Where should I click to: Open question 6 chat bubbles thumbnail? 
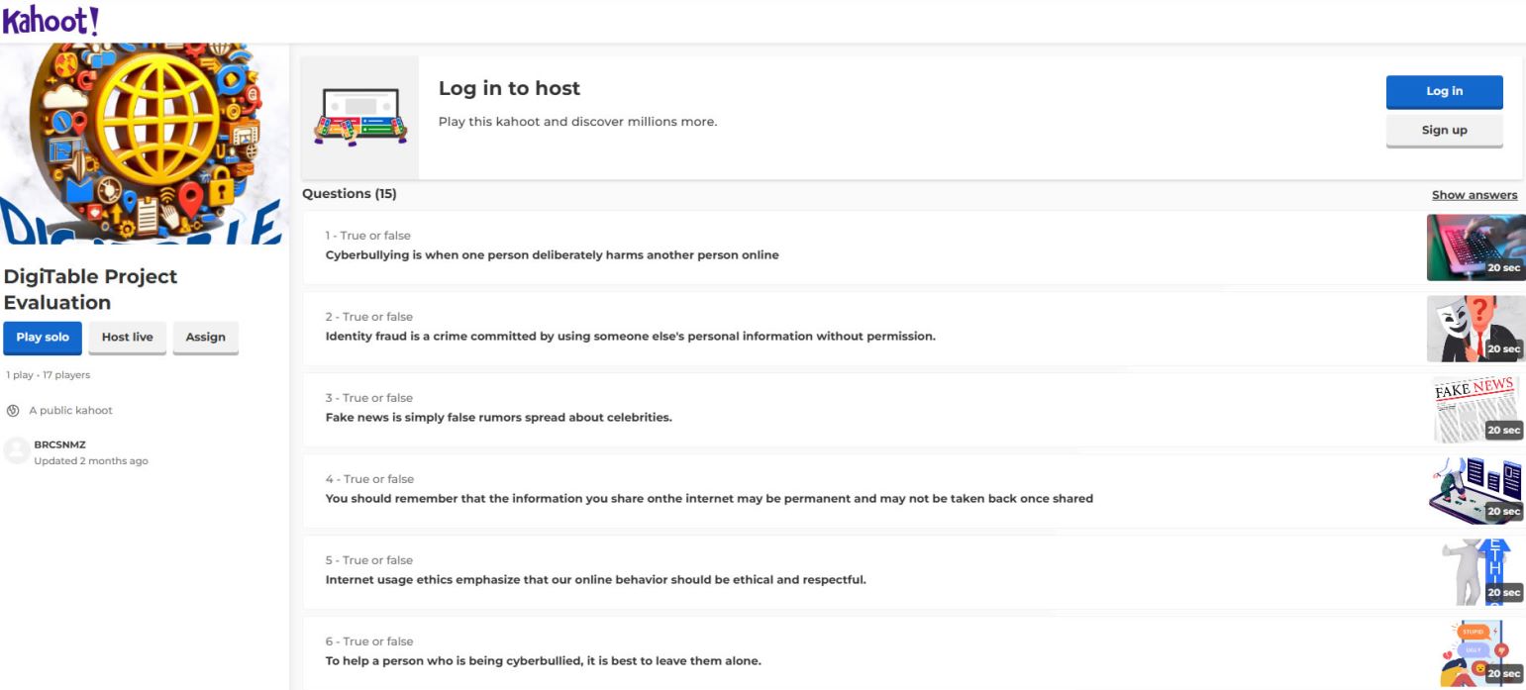1475,653
